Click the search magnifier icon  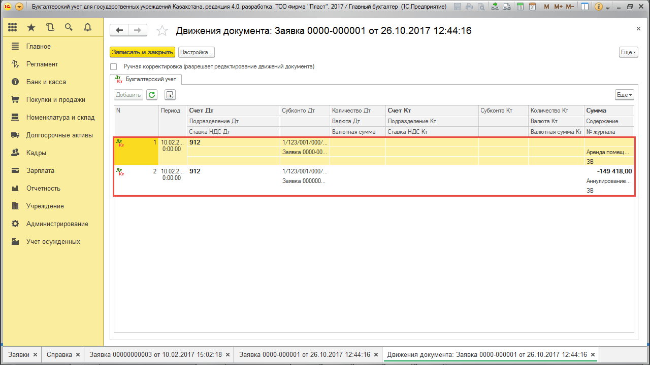coord(69,27)
